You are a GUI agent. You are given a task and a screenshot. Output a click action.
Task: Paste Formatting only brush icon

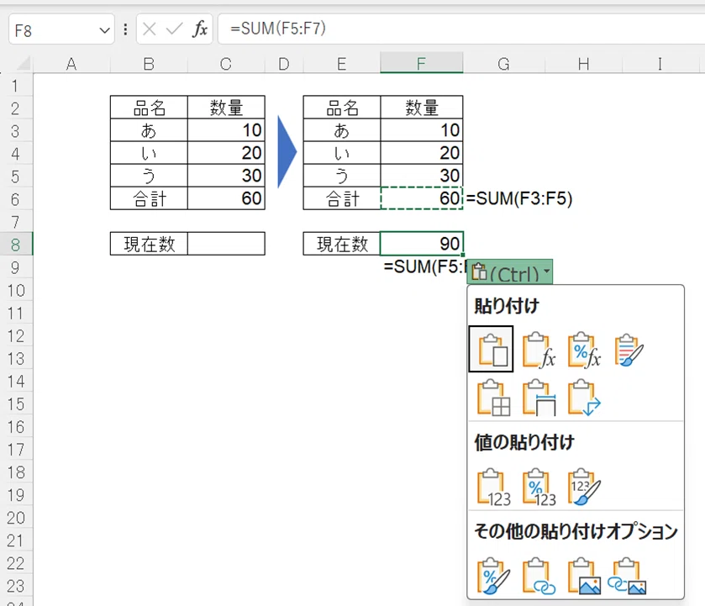(x=493, y=576)
